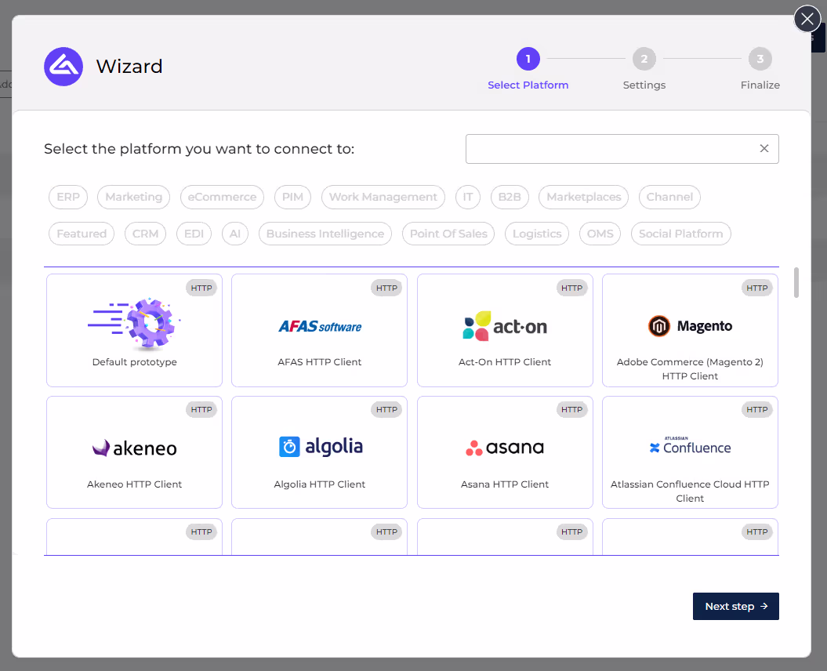Toggle the Work Management filter chip

point(383,197)
